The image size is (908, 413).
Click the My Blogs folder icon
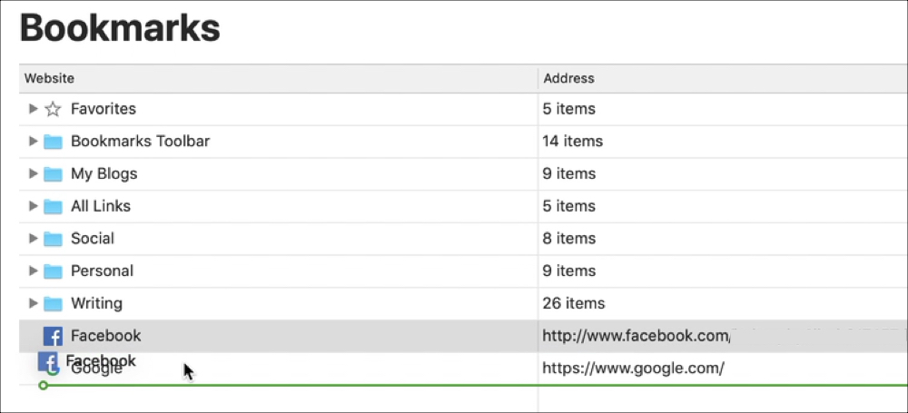tap(53, 173)
